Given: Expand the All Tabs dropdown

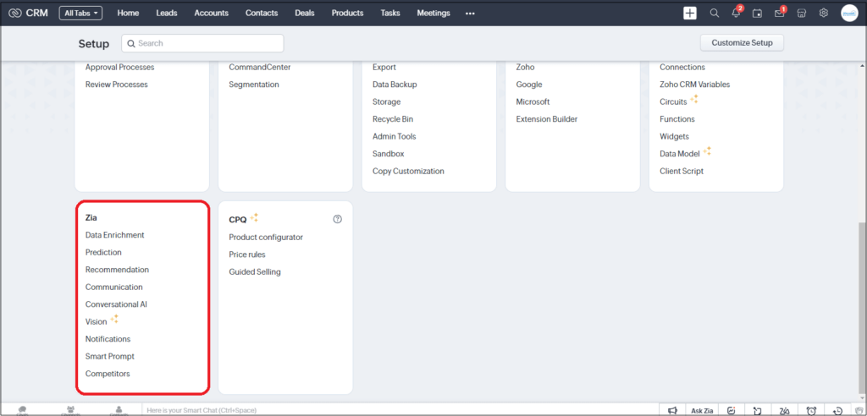Looking at the screenshot, I should pyautogui.click(x=80, y=14).
